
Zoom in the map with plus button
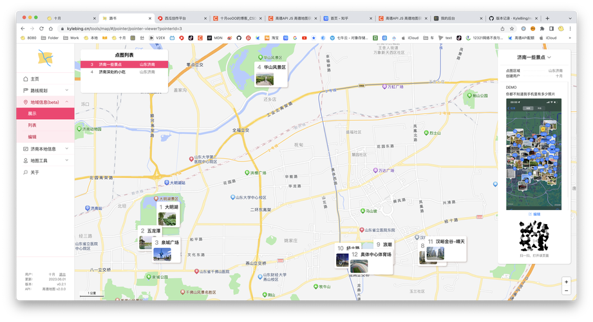pos(566,282)
